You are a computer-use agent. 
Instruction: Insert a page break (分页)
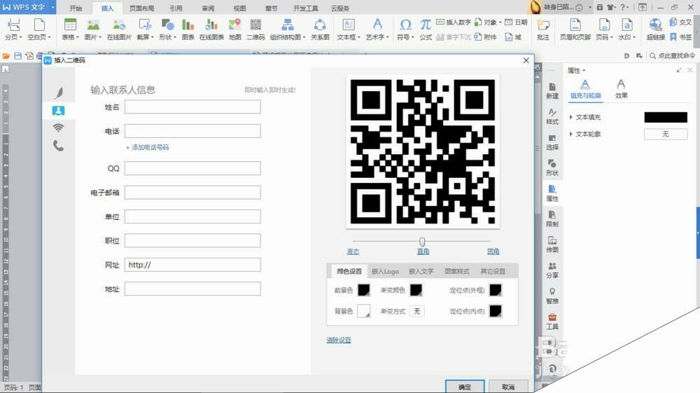pyautogui.click(x=13, y=29)
